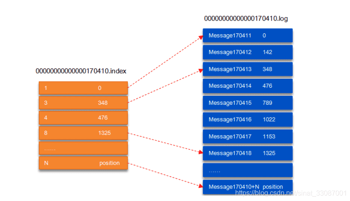Select the Message170418 block at 1325
This screenshot has height=201, width=350.
[248, 153]
